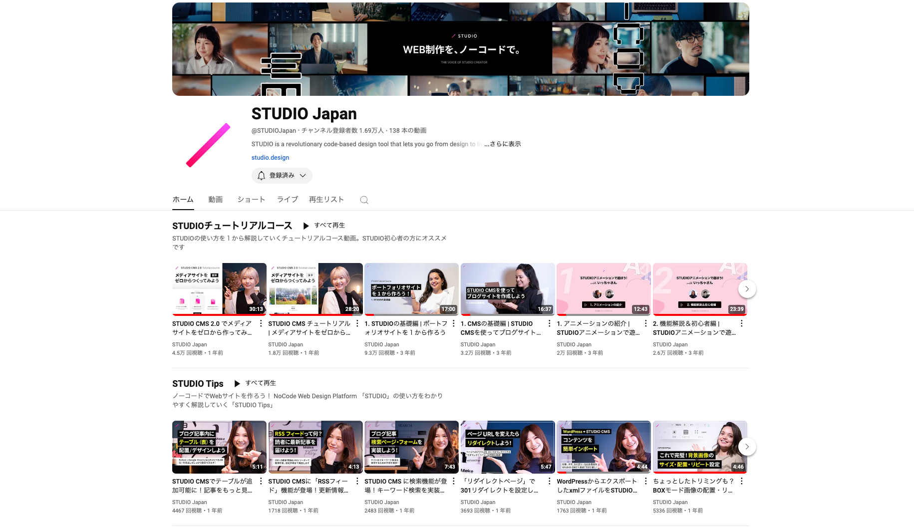Open the STUDIOチュートリアルコース playlist title
The image size is (914, 529).
coord(232,226)
